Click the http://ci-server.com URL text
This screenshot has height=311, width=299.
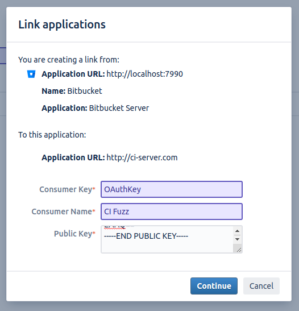click(142, 157)
